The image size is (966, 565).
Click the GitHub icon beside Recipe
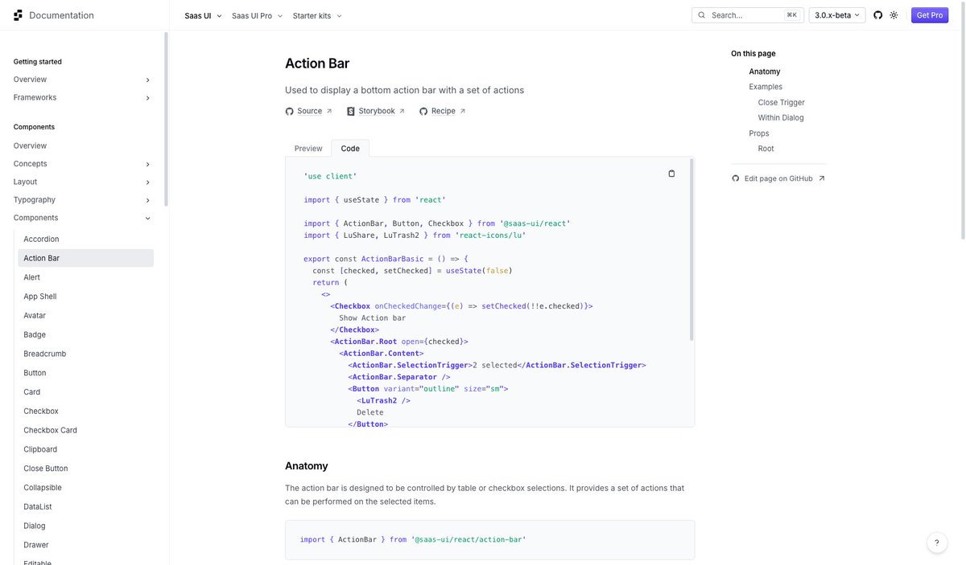click(x=423, y=111)
